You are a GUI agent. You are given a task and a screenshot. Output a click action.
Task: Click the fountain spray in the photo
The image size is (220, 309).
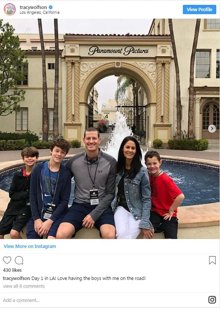click(x=119, y=134)
